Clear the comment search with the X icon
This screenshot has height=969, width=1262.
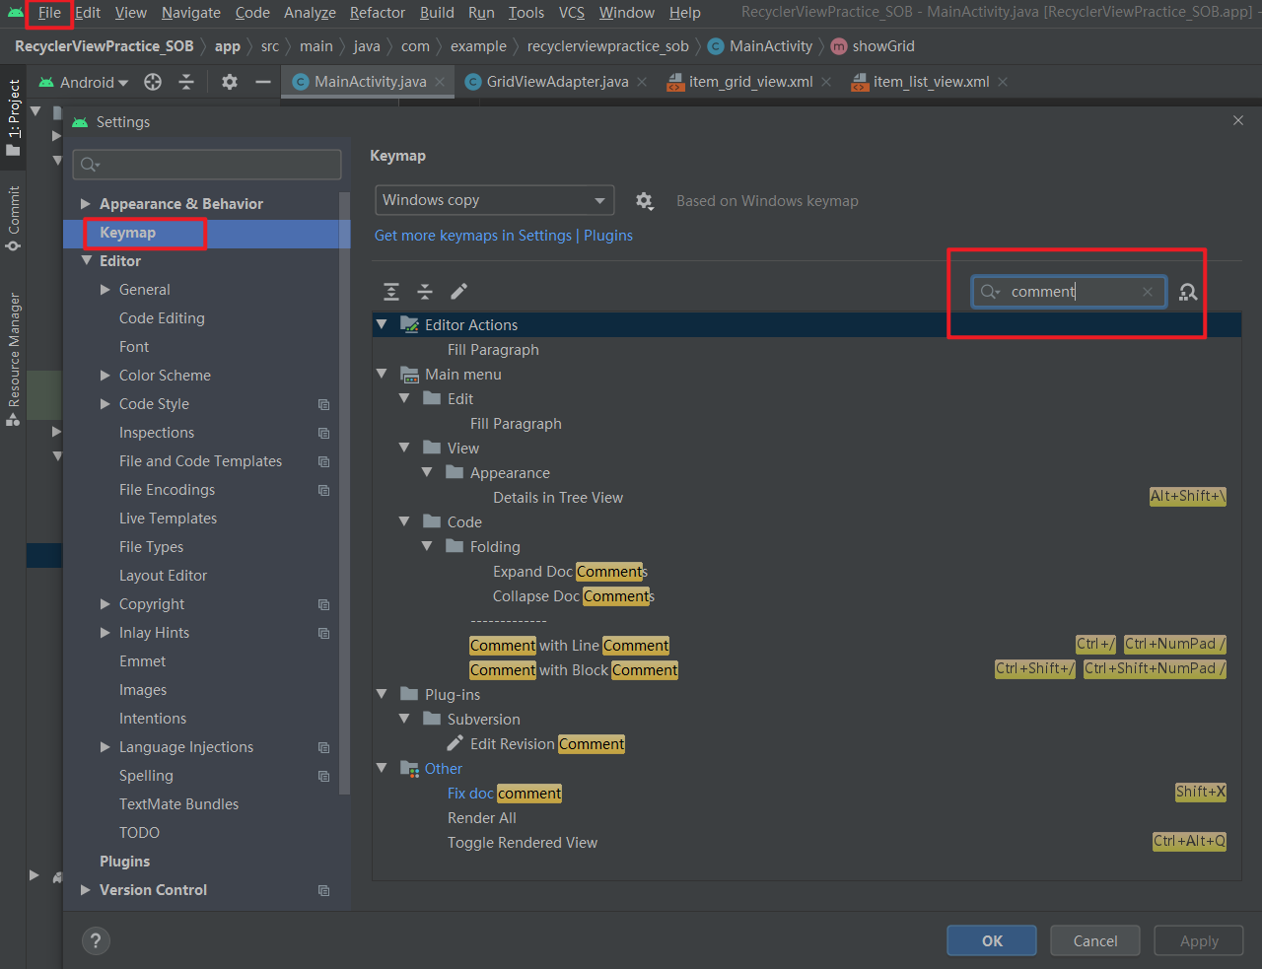pyautogui.click(x=1147, y=292)
